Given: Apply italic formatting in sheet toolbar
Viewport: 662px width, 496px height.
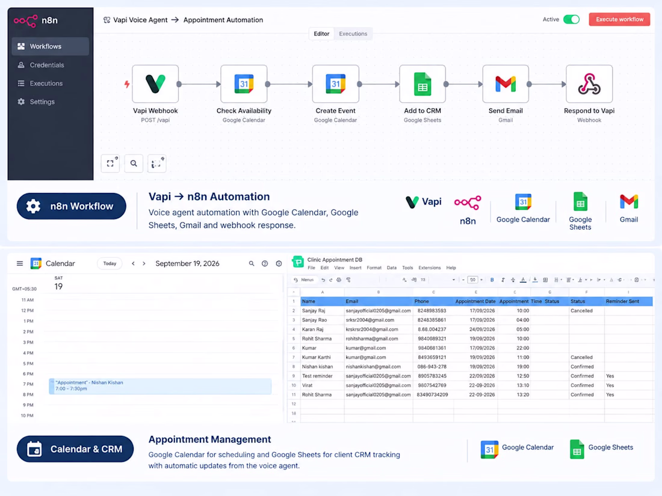Looking at the screenshot, I should pos(503,280).
